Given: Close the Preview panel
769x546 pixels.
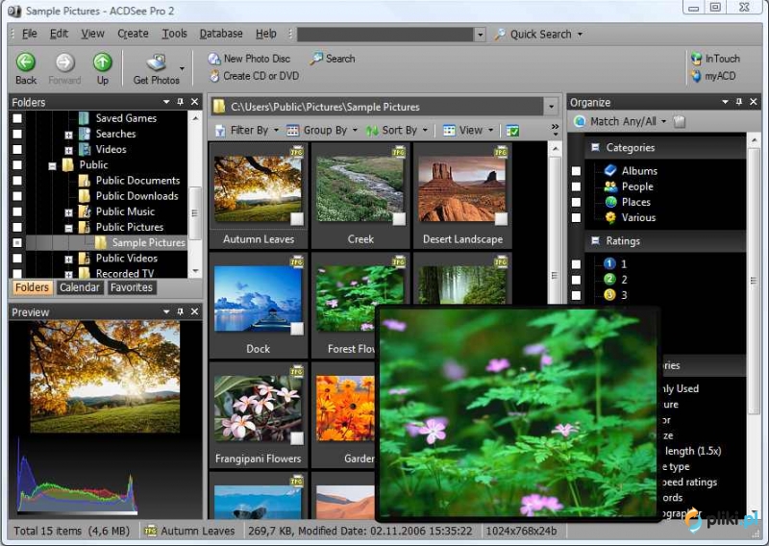Looking at the screenshot, I should [195, 311].
